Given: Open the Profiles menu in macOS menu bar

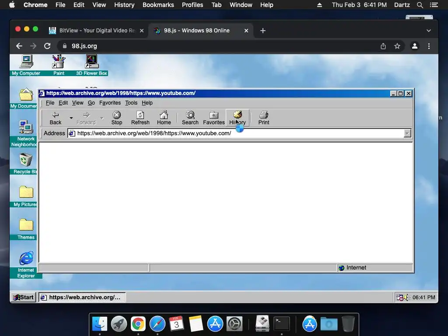Looking at the screenshot, I should [192, 5].
